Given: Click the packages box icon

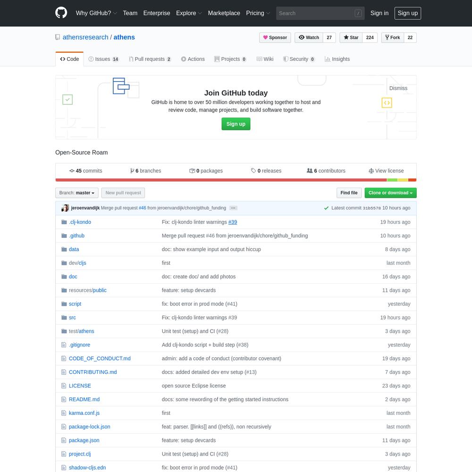Looking at the screenshot, I should (x=192, y=171).
